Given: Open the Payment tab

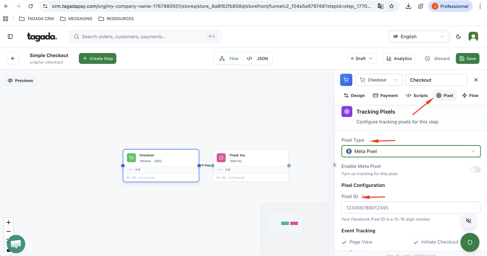Looking at the screenshot, I should [x=385, y=95].
